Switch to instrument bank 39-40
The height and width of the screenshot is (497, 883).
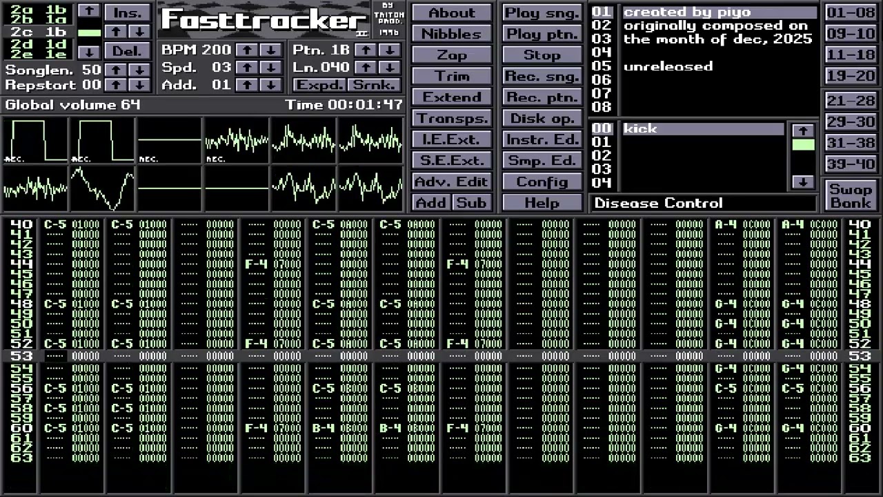pyautogui.click(x=851, y=164)
